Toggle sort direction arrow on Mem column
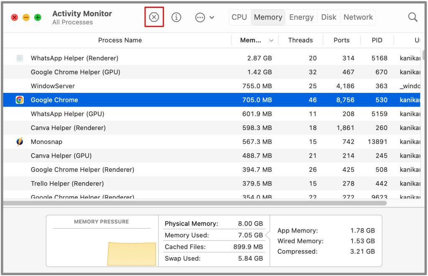Image resolution: width=428 pixels, height=276 pixels. click(x=271, y=41)
